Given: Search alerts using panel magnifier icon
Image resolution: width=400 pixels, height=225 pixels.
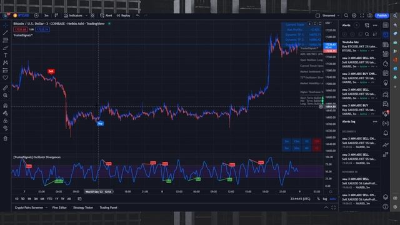Looking at the screenshot, I should point(367,34).
